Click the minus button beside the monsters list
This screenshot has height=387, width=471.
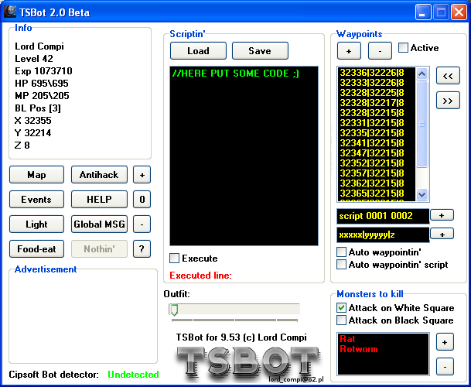[445, 366]
